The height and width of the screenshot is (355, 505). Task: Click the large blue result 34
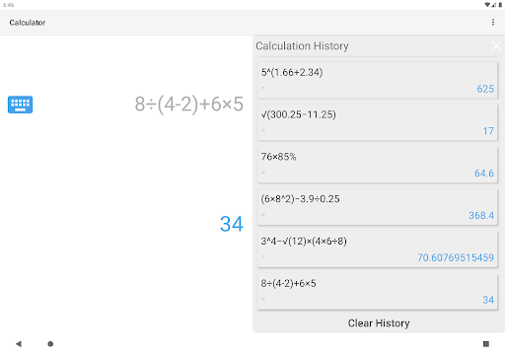(232, 224)
